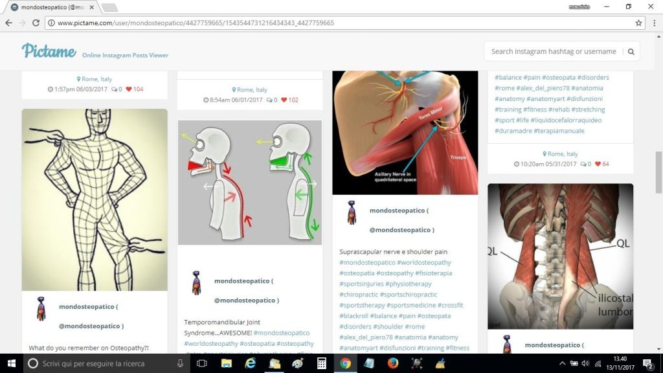Image resolution: width=663 pixels, height=373 pixels.
Task: Open the Firefox icon in the taskbar
Action: [392, 363]
